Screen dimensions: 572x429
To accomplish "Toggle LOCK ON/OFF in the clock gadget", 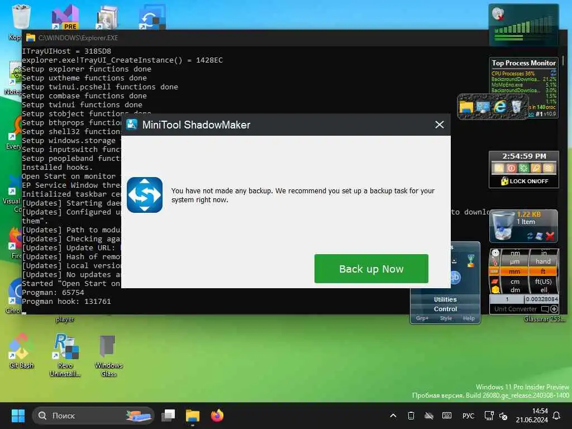I will click(x=524, y=181).
